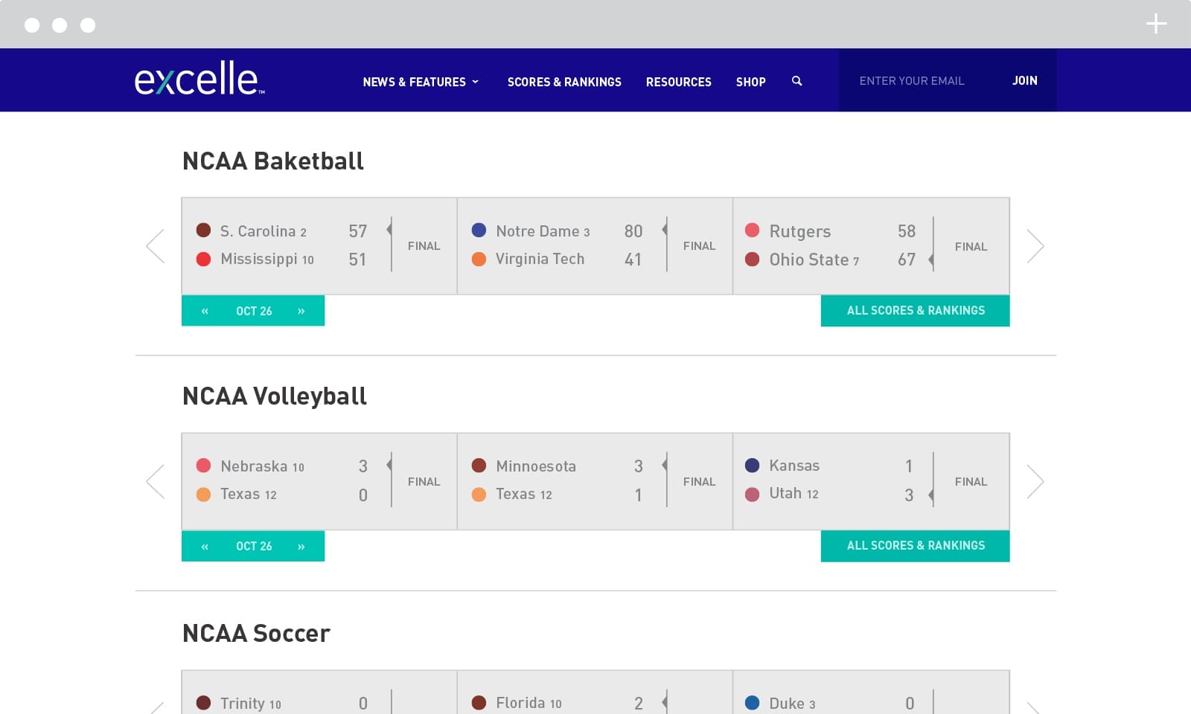The width and height of the screenshot is (1191, 714).
Task: Open the Notre Dame team name
Action: click(x=537, y=231)
